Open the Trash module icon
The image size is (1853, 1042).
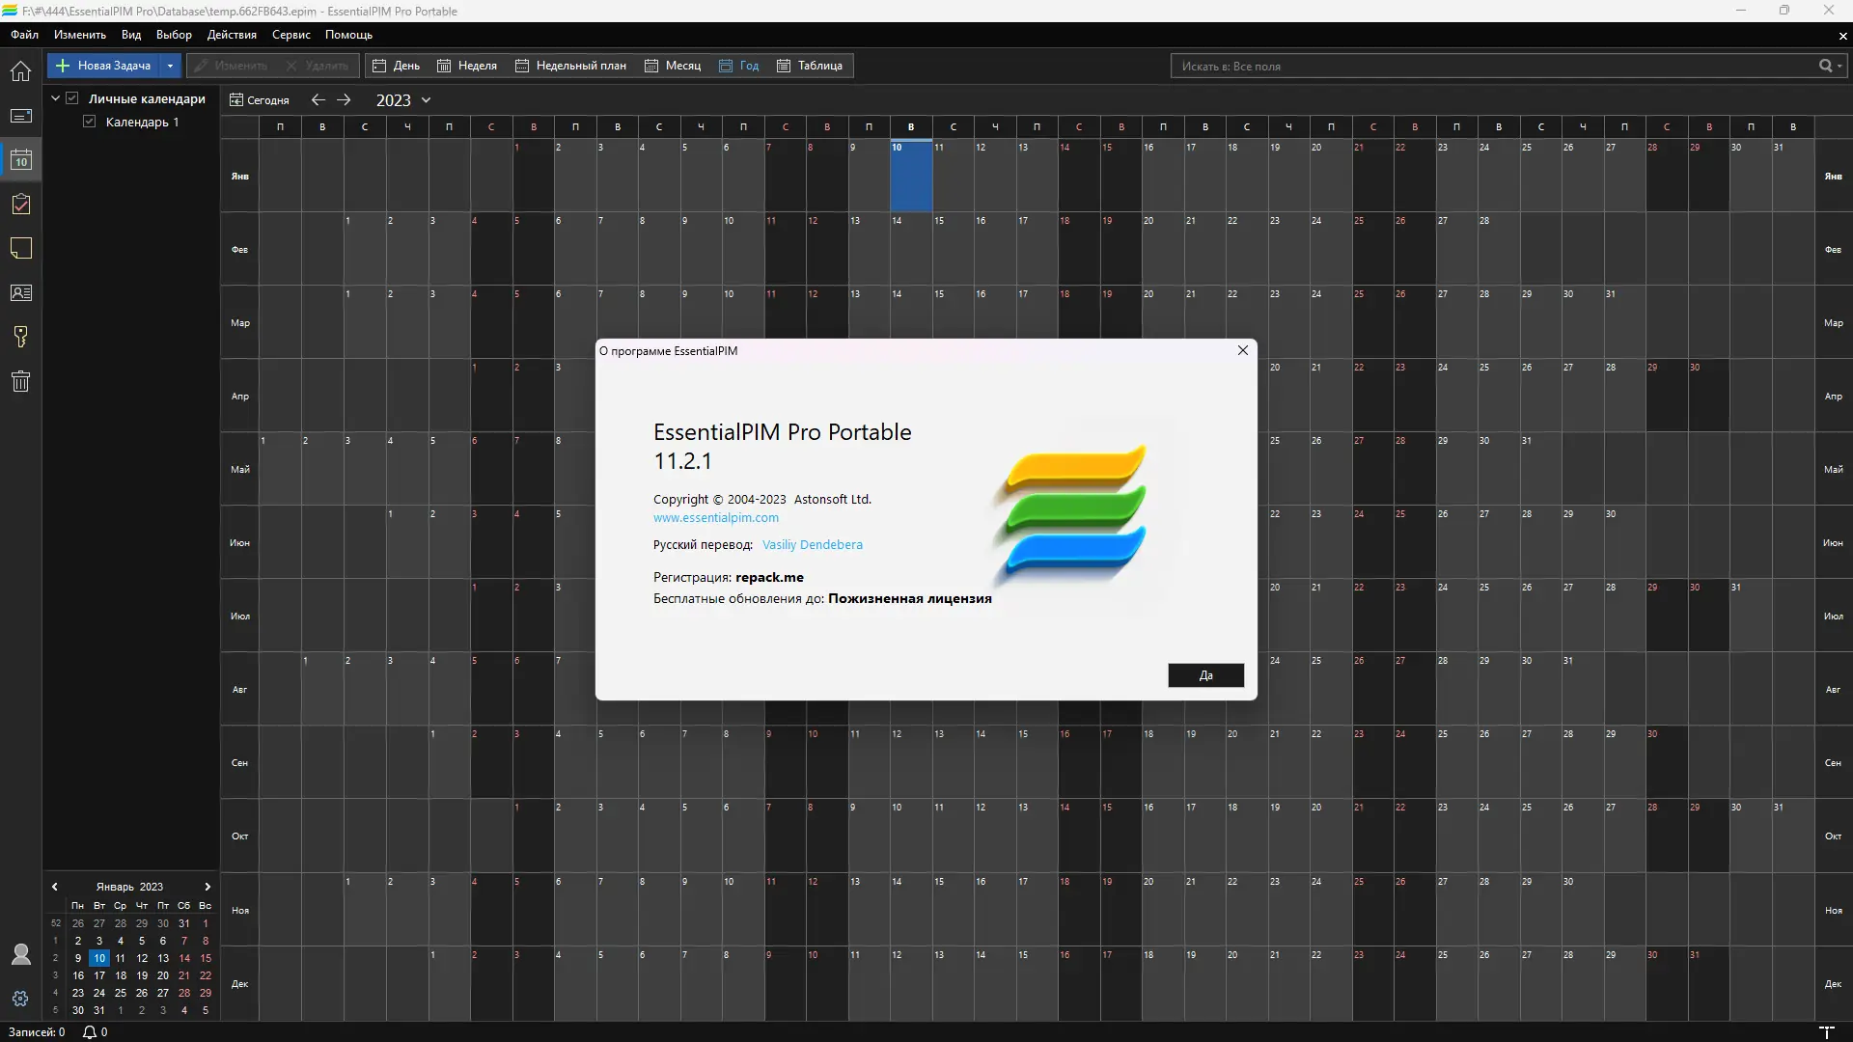(20, 381)
